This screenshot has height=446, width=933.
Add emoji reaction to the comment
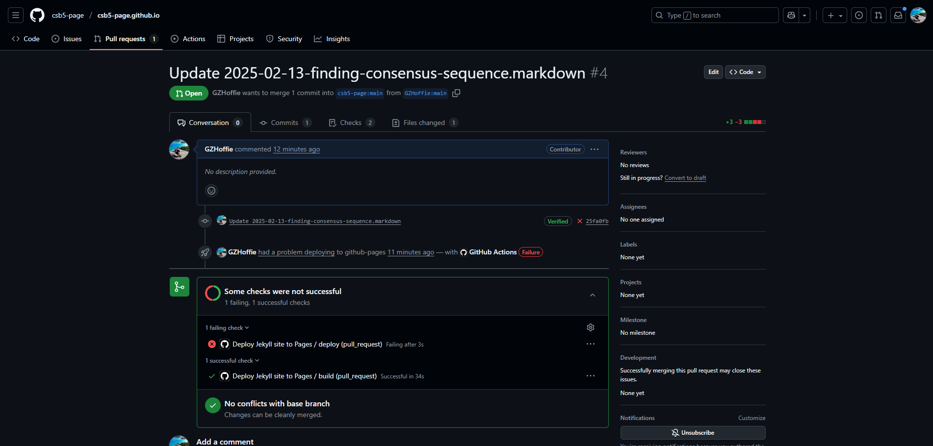pos(211,191)
